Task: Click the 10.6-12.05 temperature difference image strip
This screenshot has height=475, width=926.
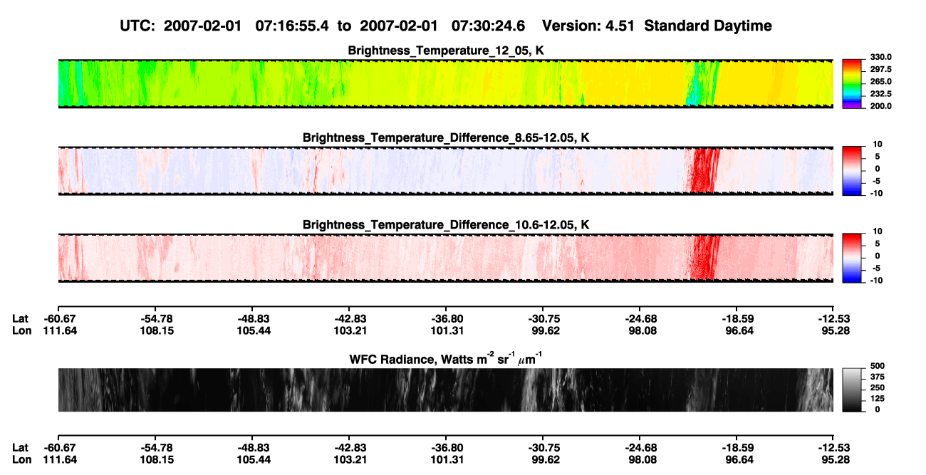Action: [x=445, y=258]
